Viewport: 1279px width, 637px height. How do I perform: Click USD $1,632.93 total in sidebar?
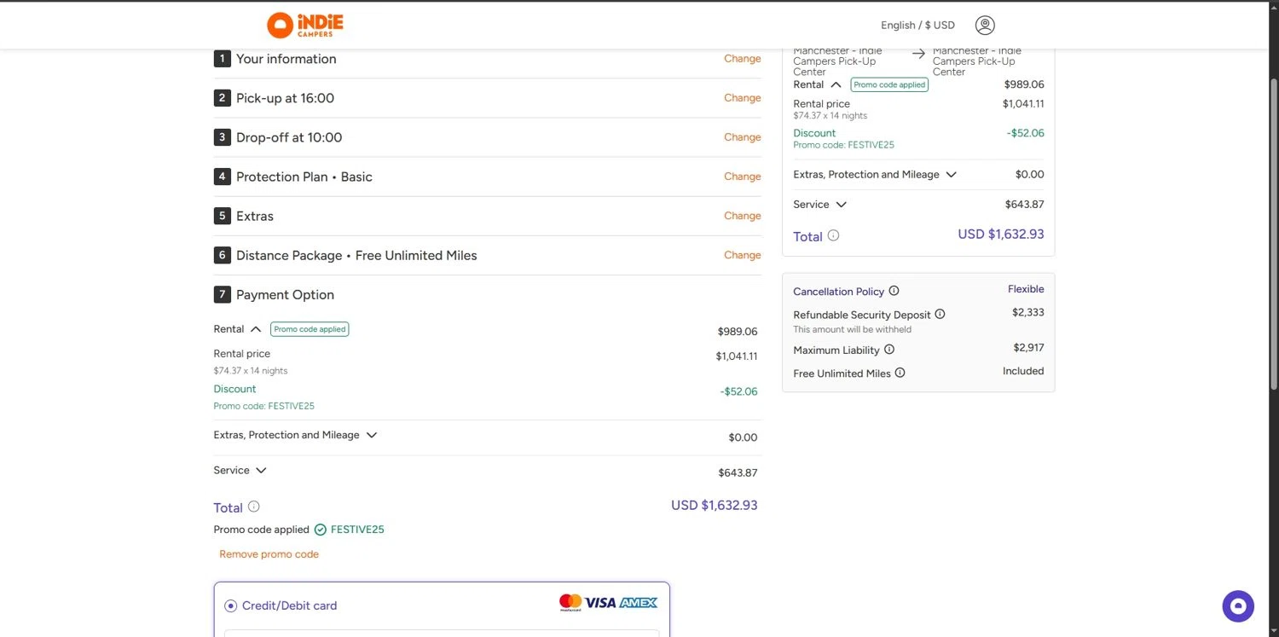point(1001,234)
